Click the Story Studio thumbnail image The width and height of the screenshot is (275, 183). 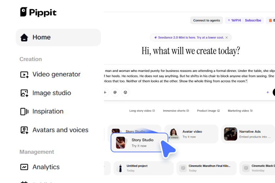(x=120, y=142)
